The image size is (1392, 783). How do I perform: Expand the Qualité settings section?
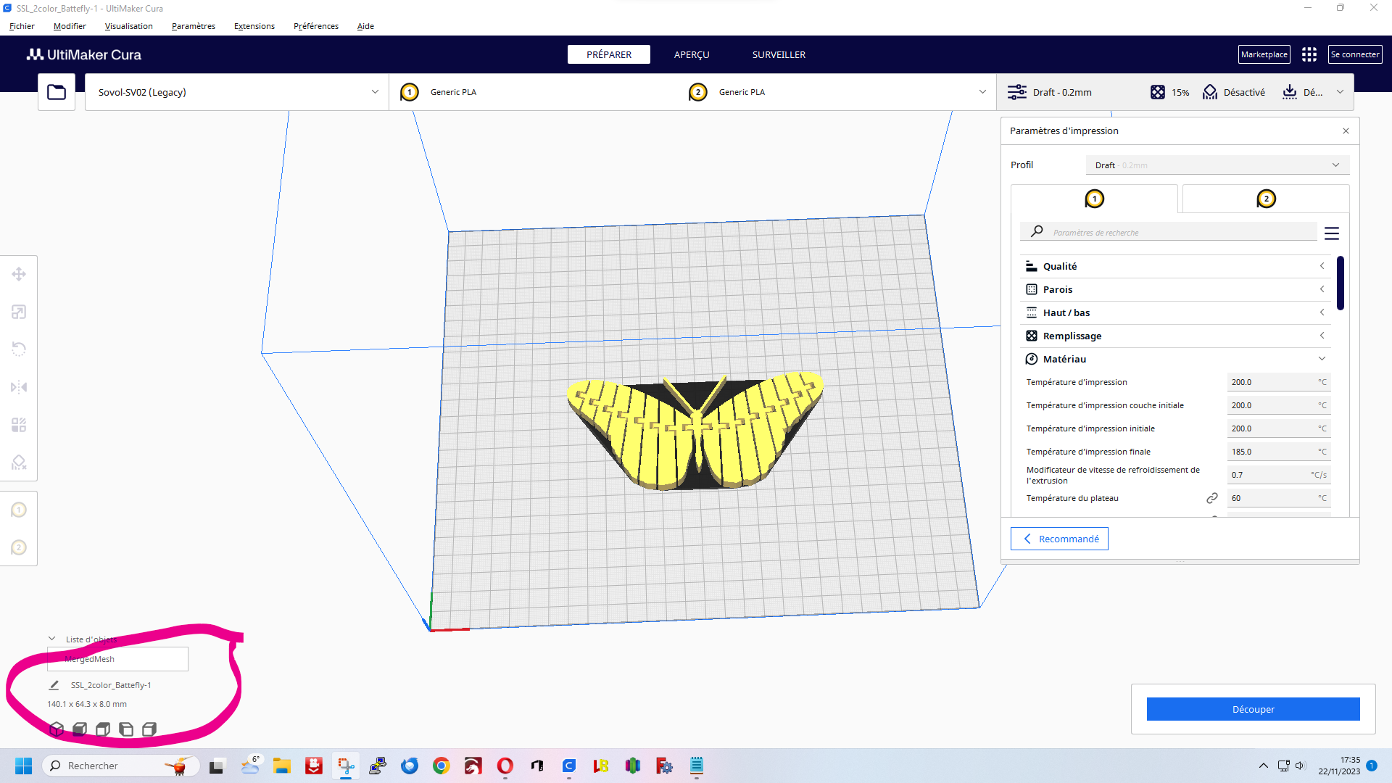coord(1175,266)
